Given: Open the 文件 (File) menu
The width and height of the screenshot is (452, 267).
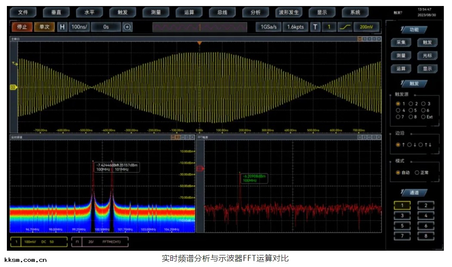Looking at the screenshot, I should pyautogui.click(x=23, y=12).
